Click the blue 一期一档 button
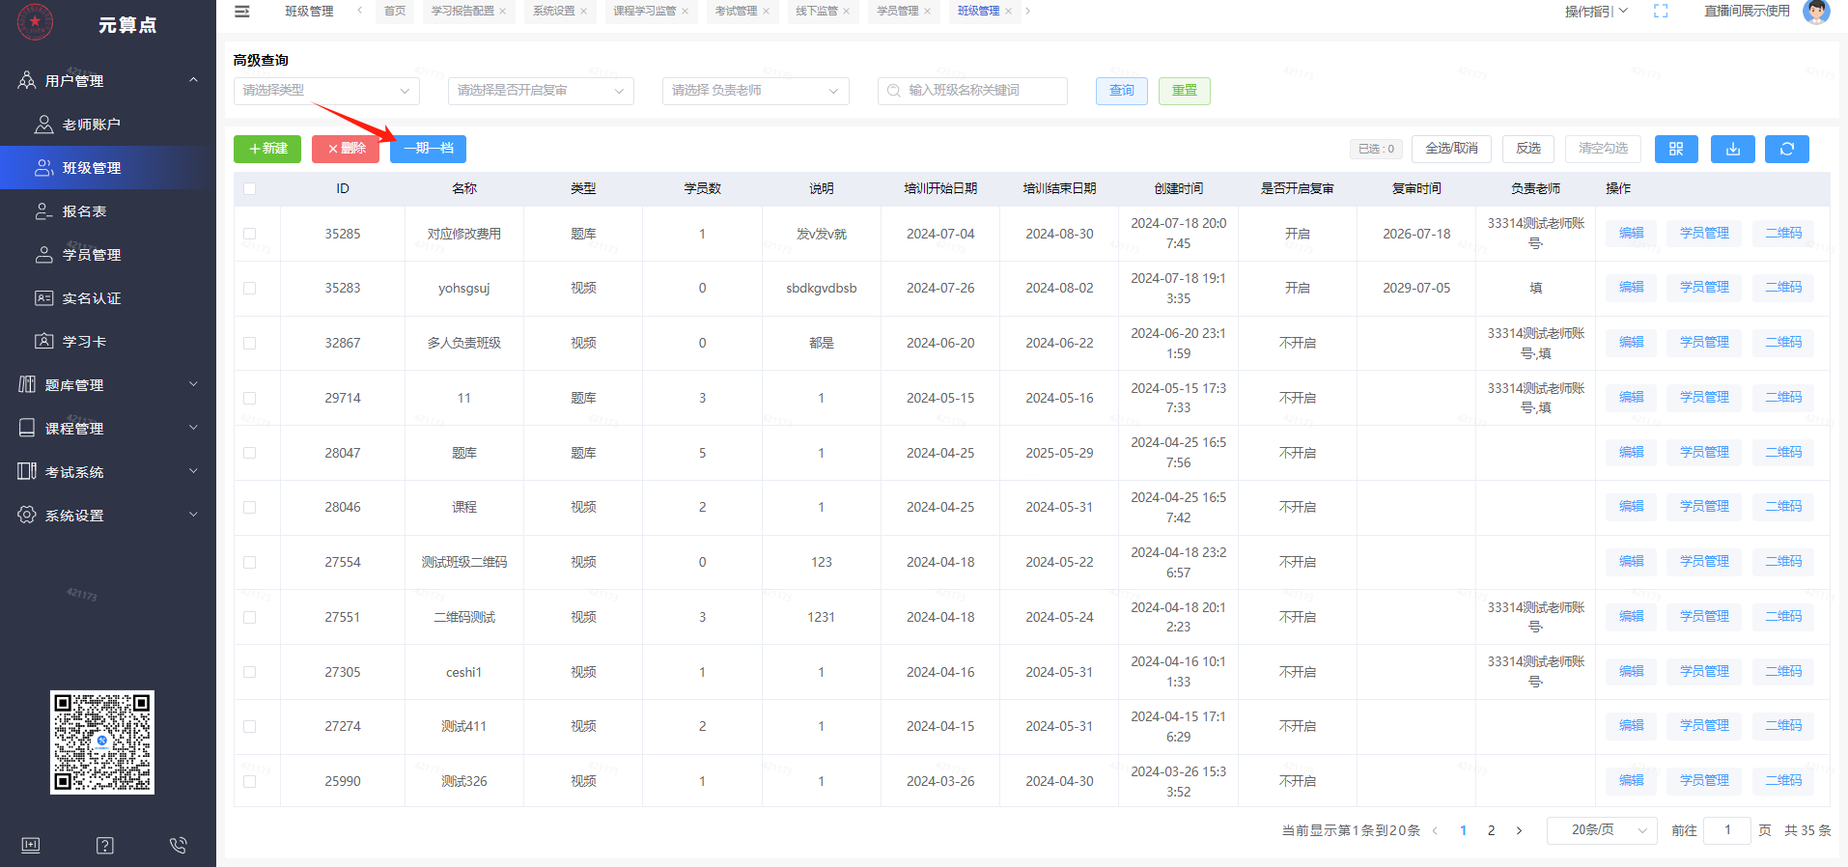The image size is (1848, 867). [x=428, y=149]
